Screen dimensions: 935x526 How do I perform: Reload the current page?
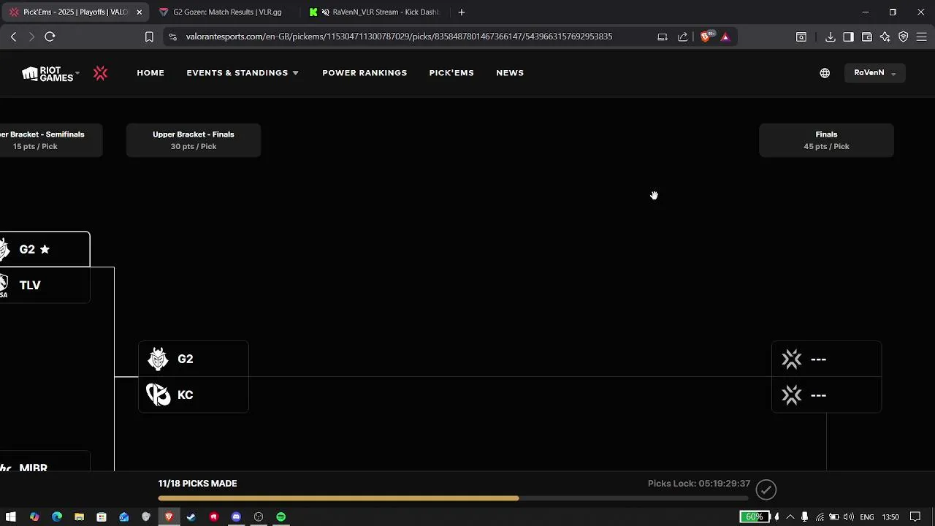(x=50, y=37)
